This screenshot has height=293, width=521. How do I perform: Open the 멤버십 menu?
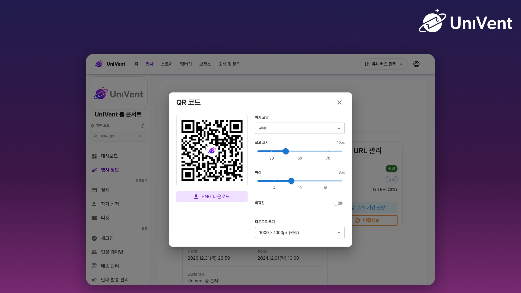click(186, 64)
